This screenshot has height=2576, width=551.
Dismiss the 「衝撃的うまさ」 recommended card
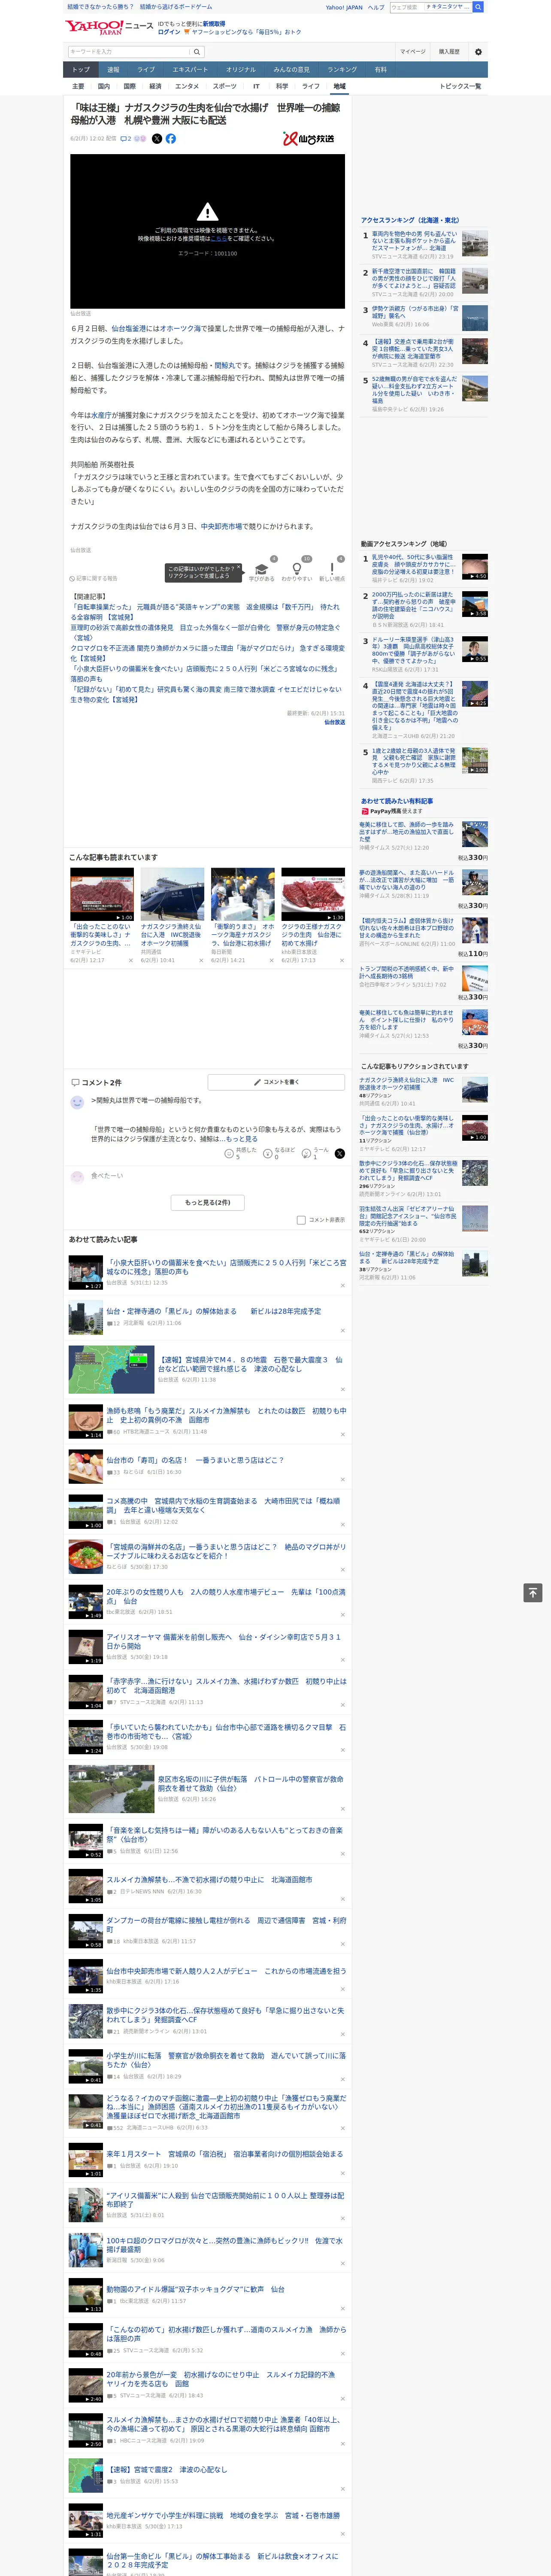tap(271, 960)
